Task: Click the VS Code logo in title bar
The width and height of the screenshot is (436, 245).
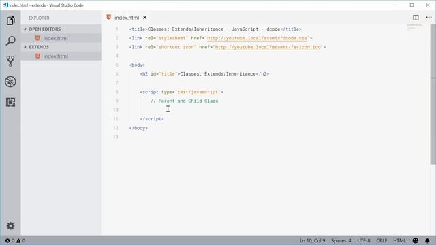Action: [x=5, y=5]
